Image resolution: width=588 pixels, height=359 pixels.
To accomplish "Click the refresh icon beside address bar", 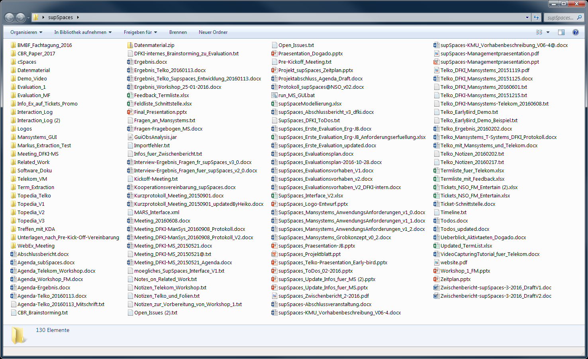I will (x=537, y=18).
